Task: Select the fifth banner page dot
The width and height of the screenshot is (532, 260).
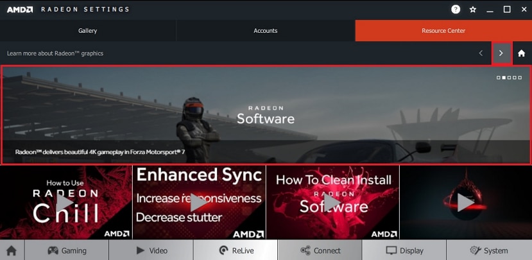Action: 520,78
